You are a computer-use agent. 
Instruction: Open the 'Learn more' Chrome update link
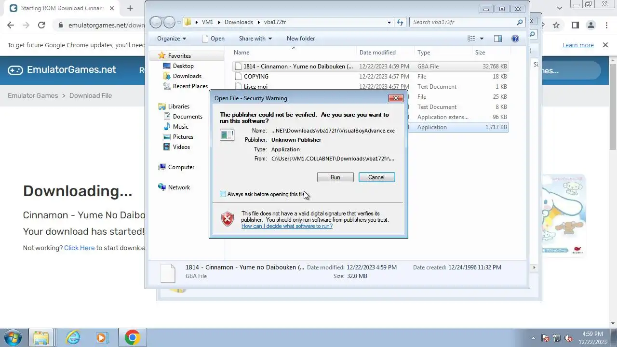point(578,45)
